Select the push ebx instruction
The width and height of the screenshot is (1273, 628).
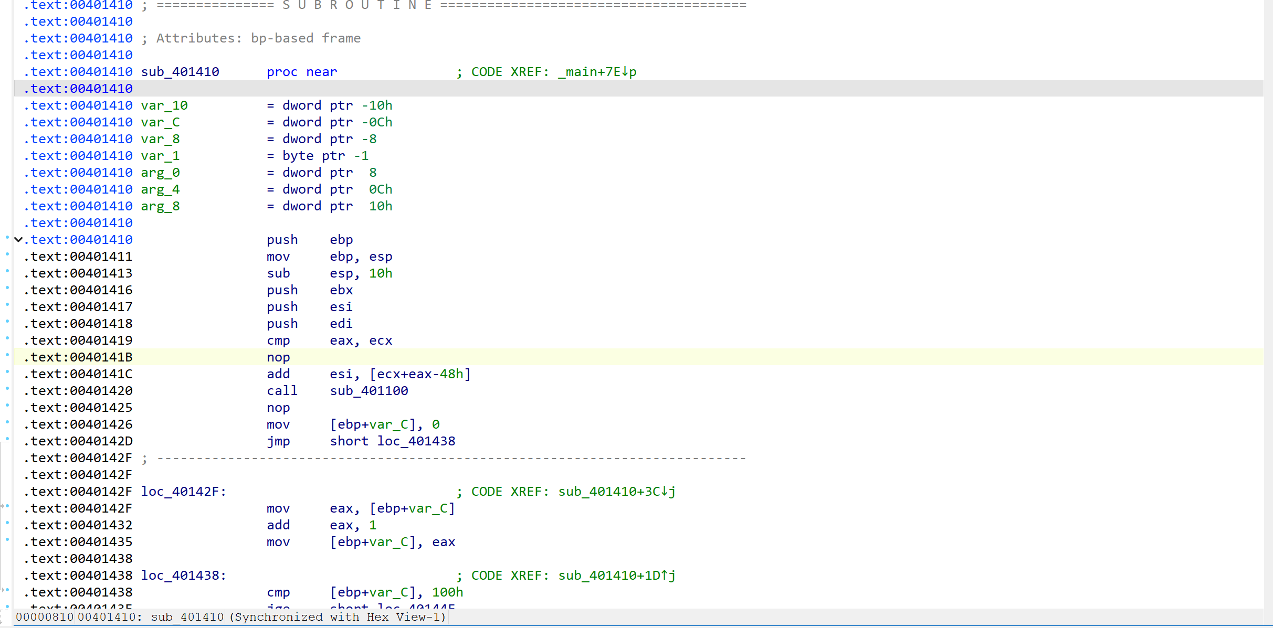point(310,290)
